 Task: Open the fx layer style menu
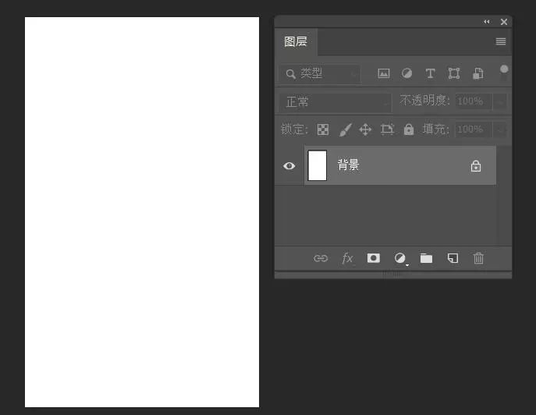click(347, 258)
